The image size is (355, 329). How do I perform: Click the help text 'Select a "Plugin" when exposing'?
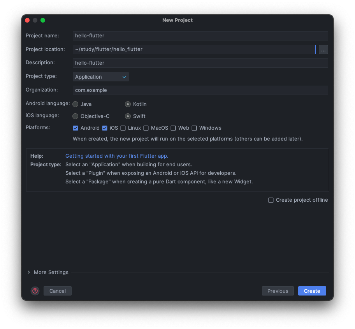tap(151, 173)
